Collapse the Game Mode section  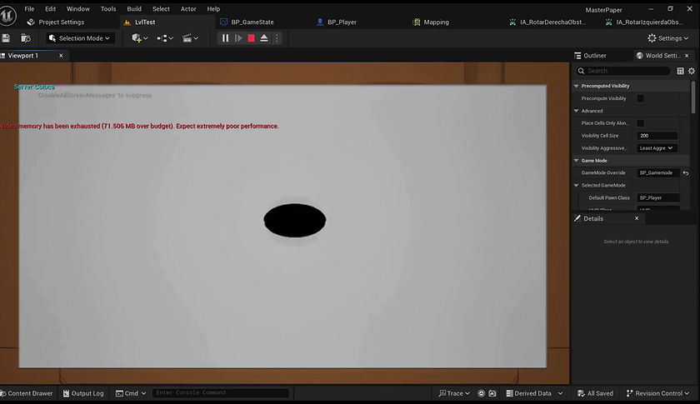click(577, 161)
